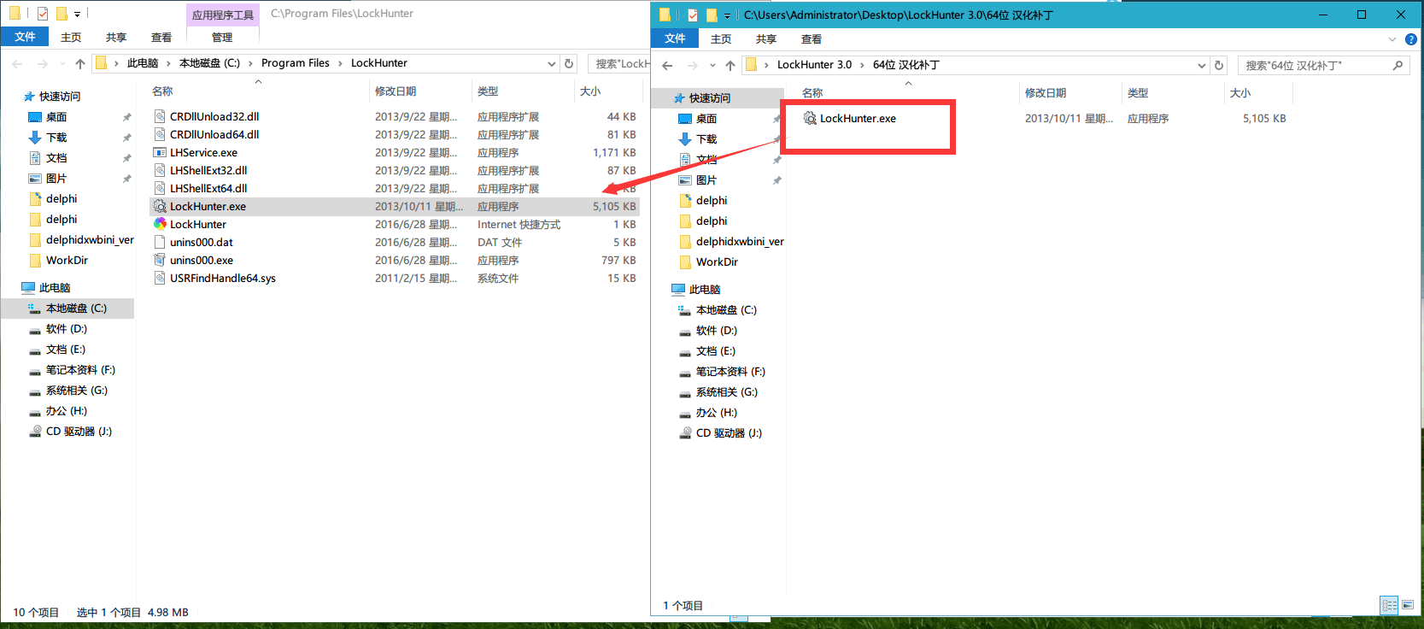1424x629 pixels.
Task: Click the up arrow in the LockHunter 3.0 window
Action: 730,65
